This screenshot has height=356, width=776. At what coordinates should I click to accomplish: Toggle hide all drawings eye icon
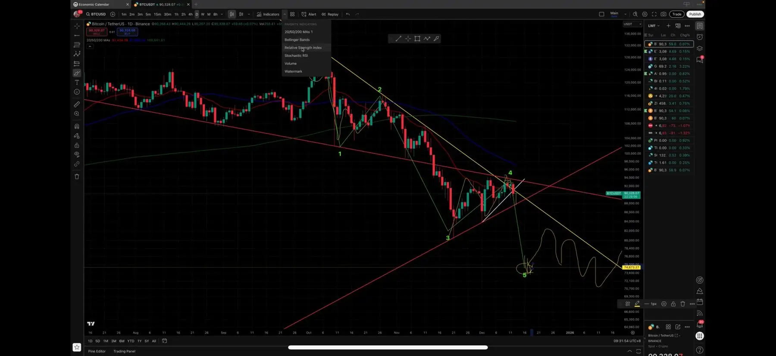77,154
